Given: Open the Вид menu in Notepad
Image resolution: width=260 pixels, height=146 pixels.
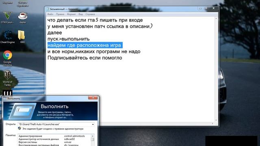Looking at the screenshot, I should (80, 14).
